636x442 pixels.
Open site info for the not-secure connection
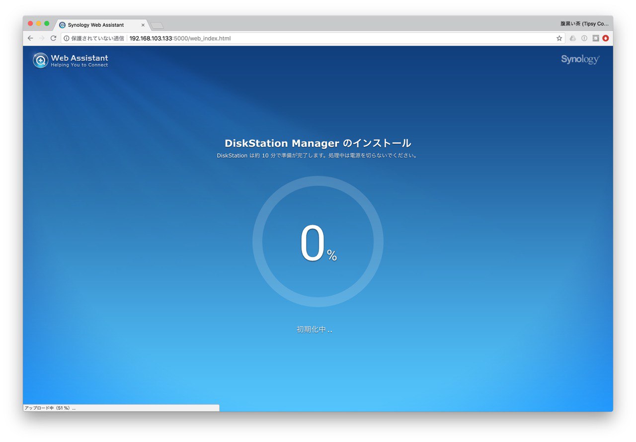[x=67, y=38]
